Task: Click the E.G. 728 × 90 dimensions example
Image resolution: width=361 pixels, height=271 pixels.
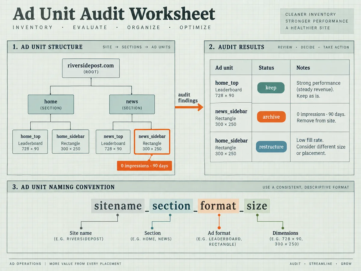Action: point(287,241)
